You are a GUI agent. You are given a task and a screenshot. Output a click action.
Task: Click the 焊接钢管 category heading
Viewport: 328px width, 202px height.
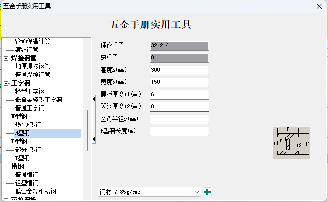pyautogui.click(x=24, y=58)
